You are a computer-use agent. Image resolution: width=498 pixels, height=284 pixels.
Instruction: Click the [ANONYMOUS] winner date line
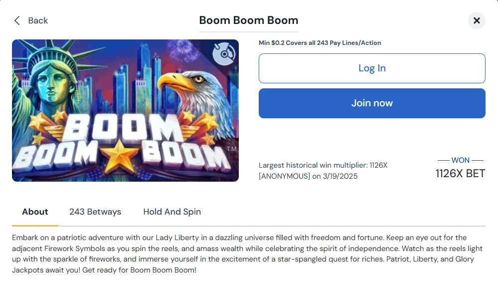308,176
